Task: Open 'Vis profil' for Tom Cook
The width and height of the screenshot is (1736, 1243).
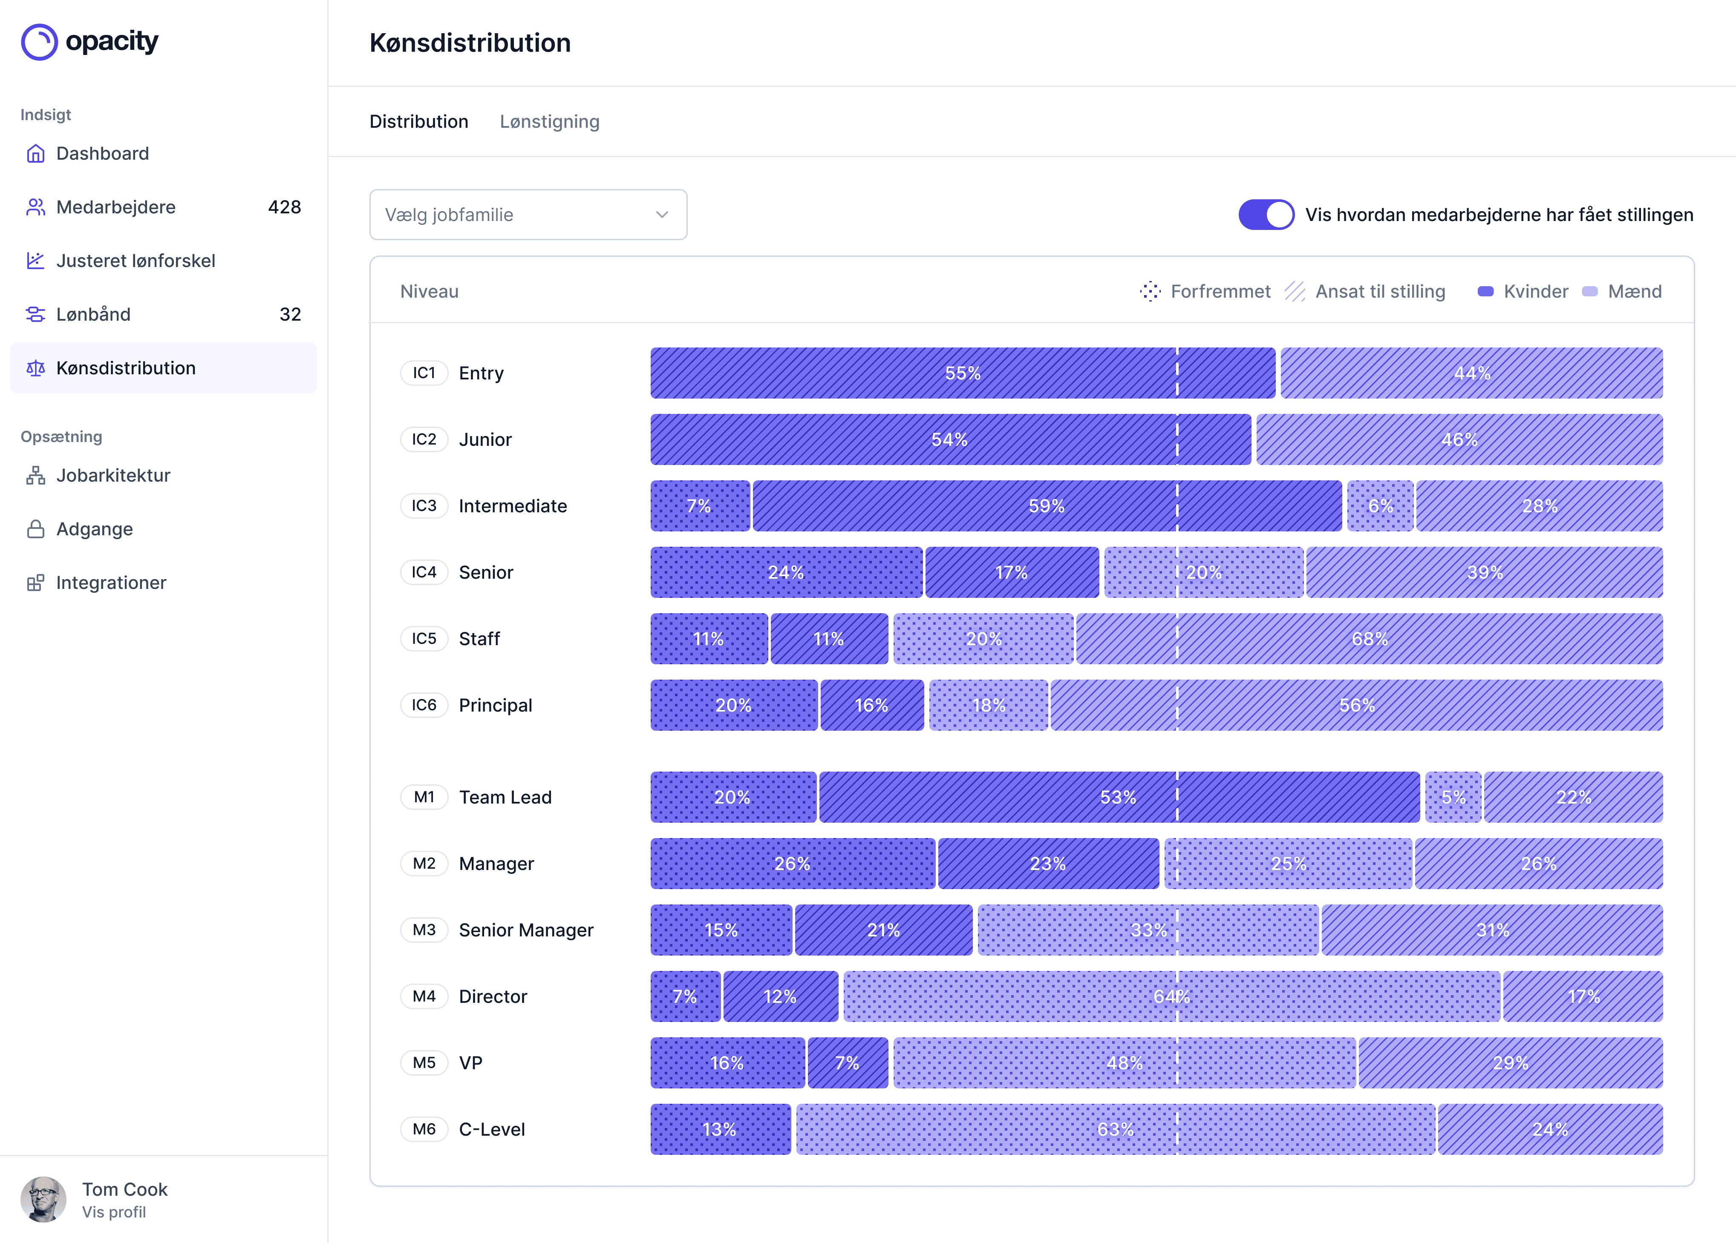Action: pos(115,1212)
